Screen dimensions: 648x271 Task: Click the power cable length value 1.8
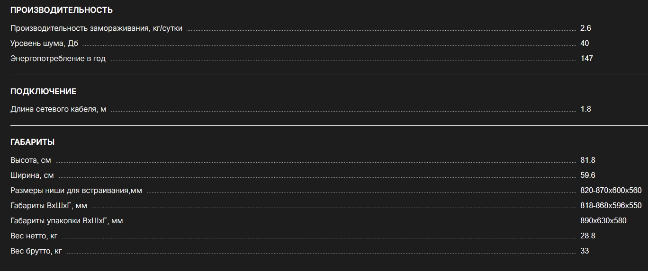(585, 109)
